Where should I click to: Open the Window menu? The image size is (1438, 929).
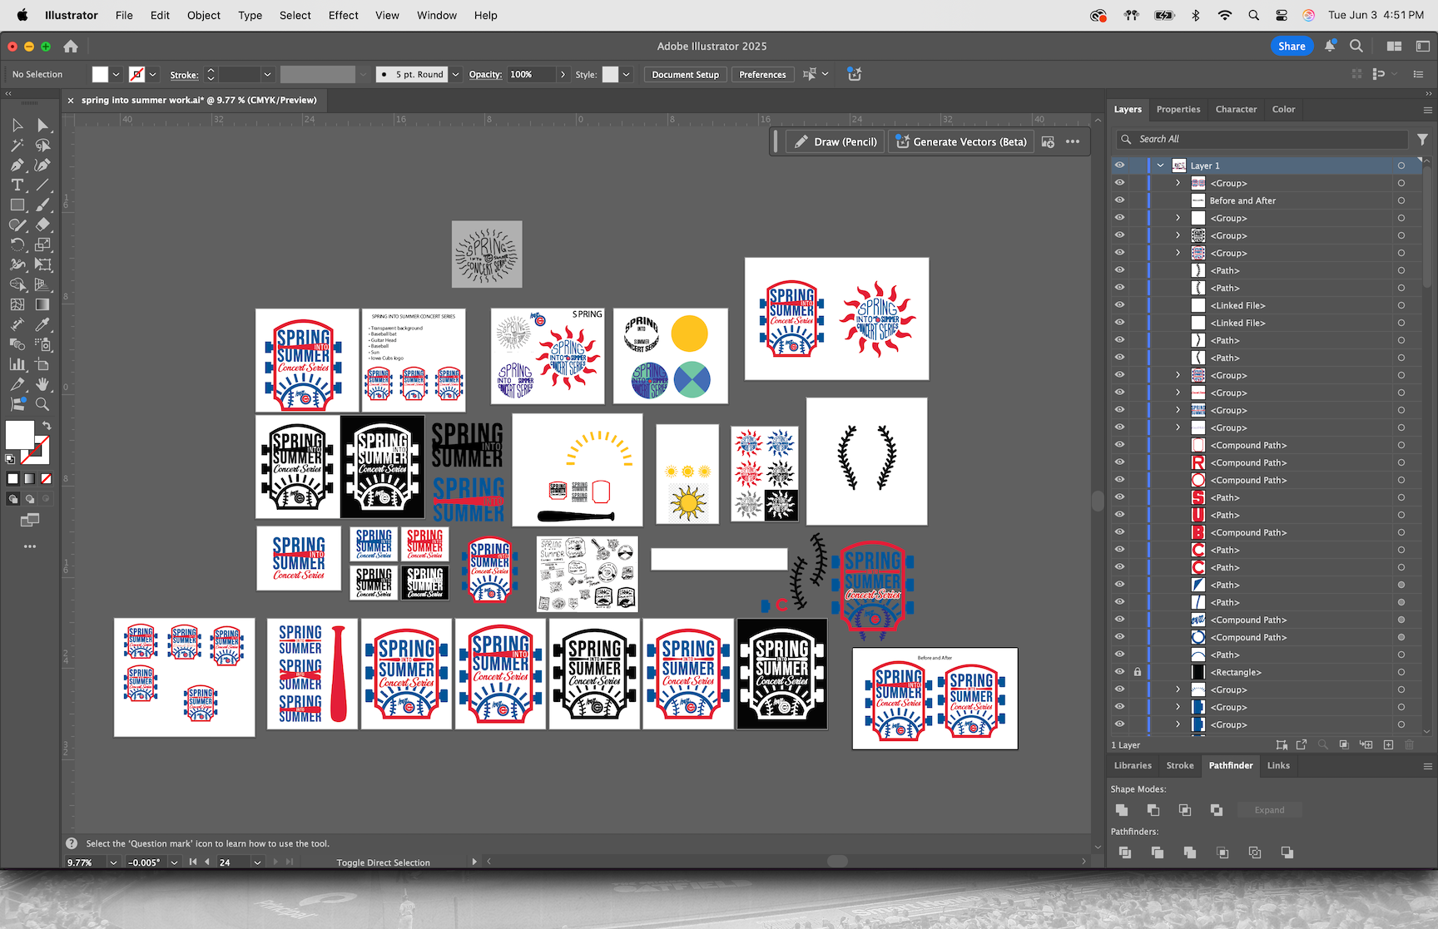click(437, 15)
